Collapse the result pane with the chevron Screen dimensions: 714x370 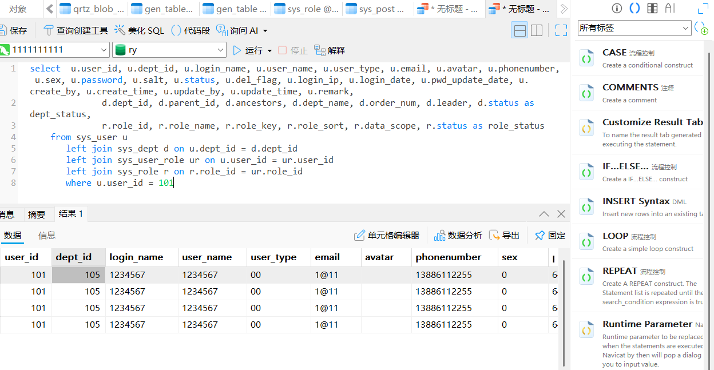(544, 214)
